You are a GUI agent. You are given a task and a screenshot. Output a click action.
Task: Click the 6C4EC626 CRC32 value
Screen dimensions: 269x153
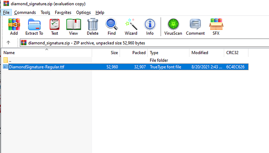[x=235, y=67]
